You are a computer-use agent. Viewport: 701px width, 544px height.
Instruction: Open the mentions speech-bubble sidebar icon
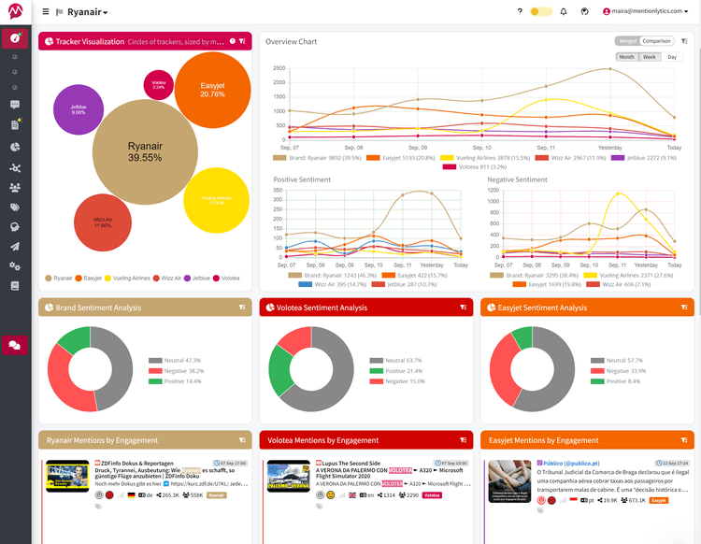[15, 105]
